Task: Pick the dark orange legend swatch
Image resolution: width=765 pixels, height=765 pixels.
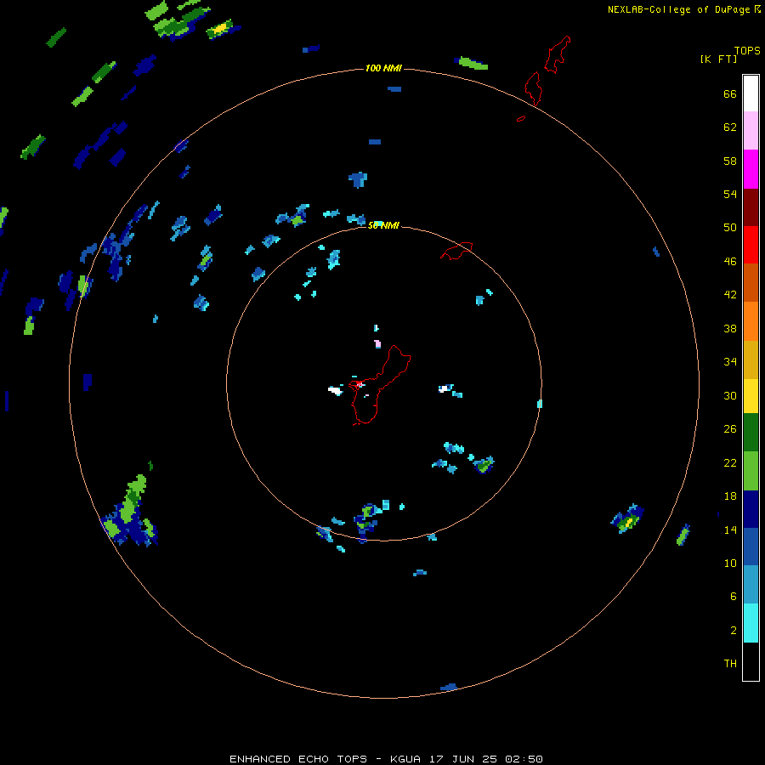Action: 751,282
